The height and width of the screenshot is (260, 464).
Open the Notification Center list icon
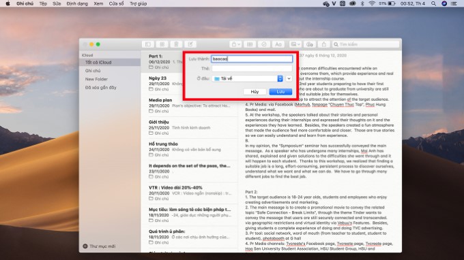454,3
